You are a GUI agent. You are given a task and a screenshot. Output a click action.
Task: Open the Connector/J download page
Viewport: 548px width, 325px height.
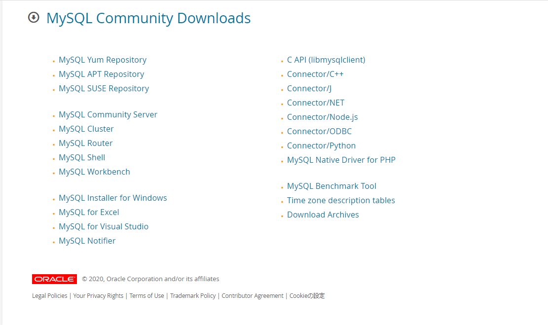[309, 88]
